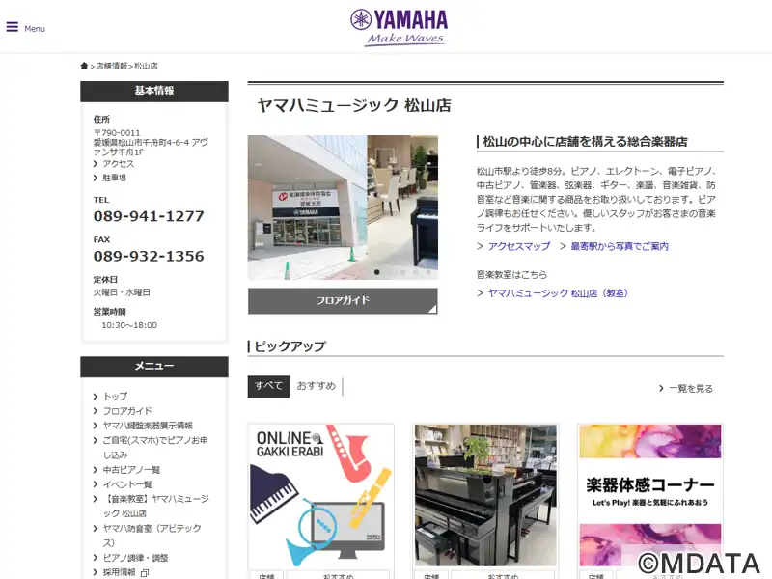Viewport: 772px width, 579px height.
Task: Open ピアノ調律・調整 menu item
Action: click(135, 558)
